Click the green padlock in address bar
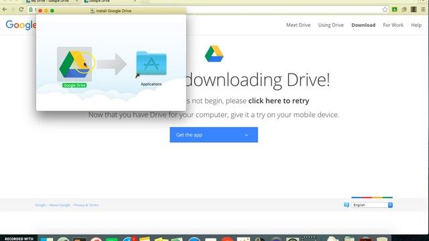Image resolution: width=429 pixels, height=241 pixels. pyautogui.click(x=31, y=9)
